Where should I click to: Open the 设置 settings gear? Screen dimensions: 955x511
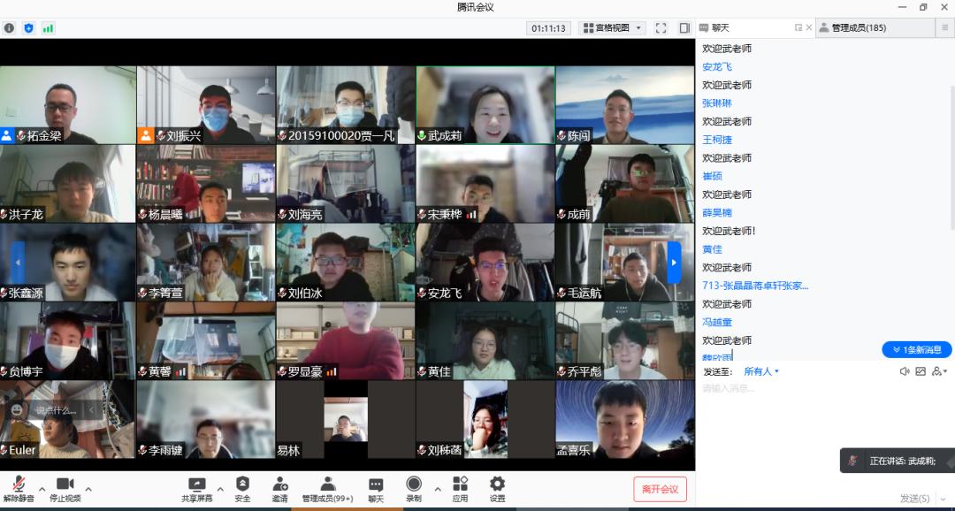click(498, 484)
